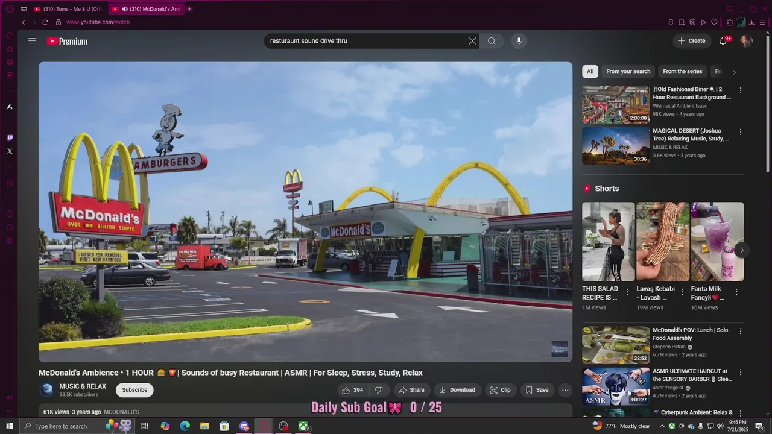The image size is (772, 434).
Task: Click the Clip button
Action: [500, 390]
